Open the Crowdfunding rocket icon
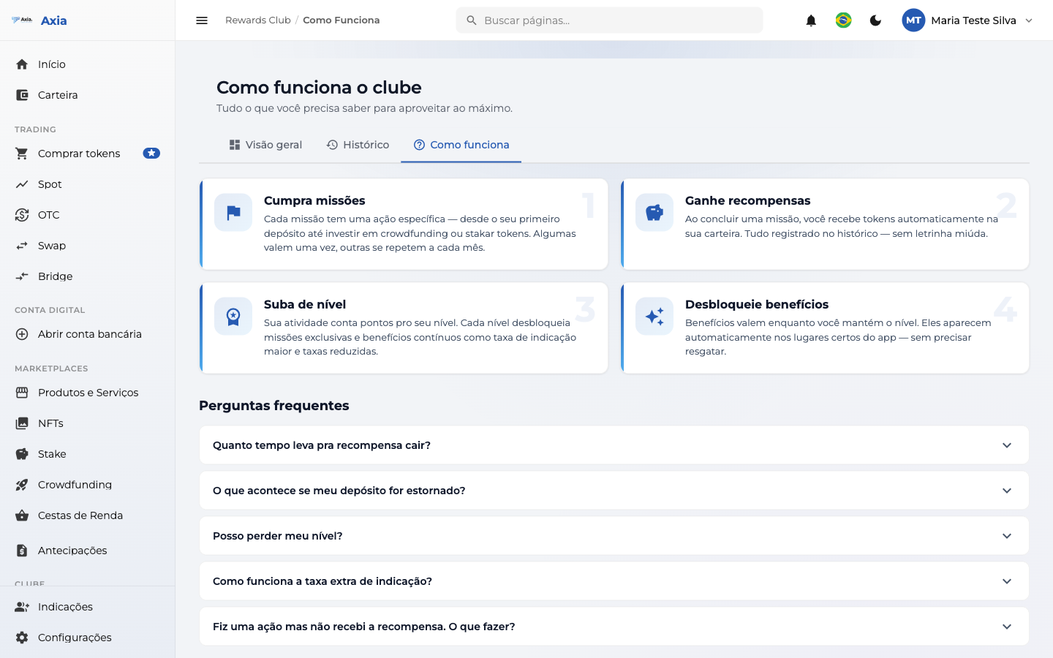This screenshot has height=658, width=1053. click(22, 485)
